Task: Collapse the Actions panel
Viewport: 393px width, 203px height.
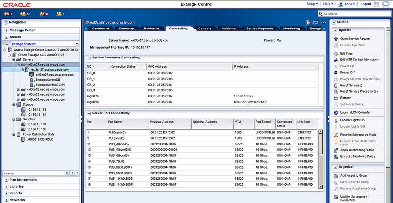Action: 334,22
